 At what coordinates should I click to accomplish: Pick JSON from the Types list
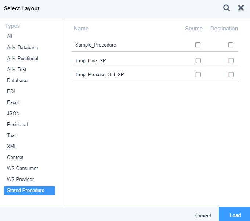coord(13,113)
